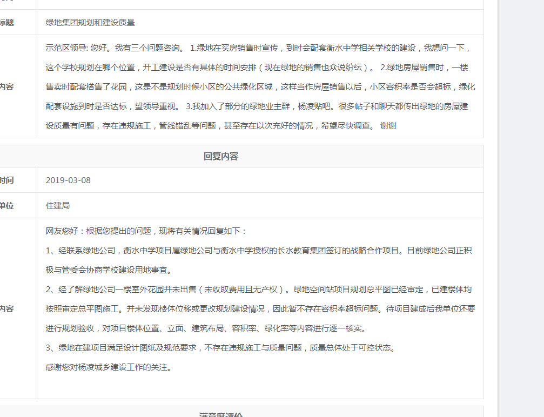Click the line starting 这个学校规划在哪个位置
The height and width of the screenshot is (417, 544).
257,68
